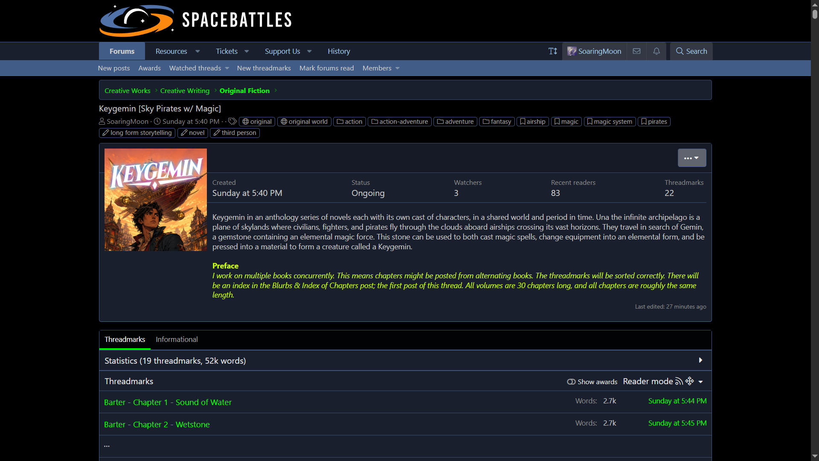Click the tags icon before the tag list
The height and width of the screenshot is (461, 819).
232,121
